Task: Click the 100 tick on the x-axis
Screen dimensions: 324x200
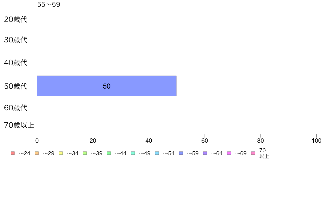Action: (316, 141)
